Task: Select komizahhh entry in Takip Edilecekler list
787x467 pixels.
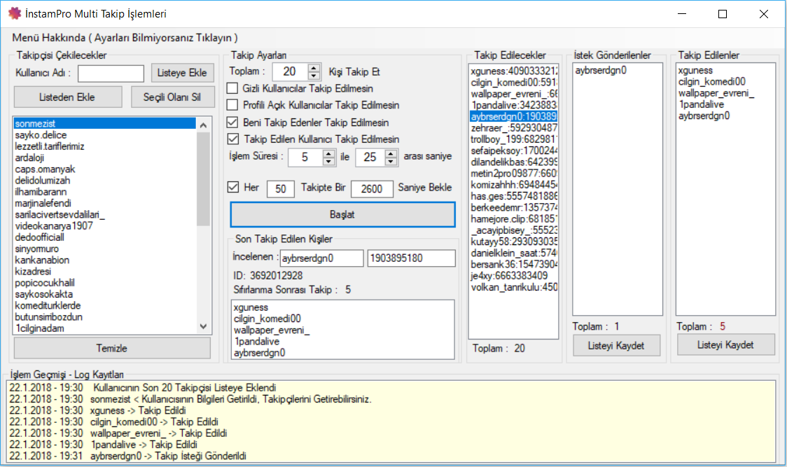Action: [x=513, y=185]
